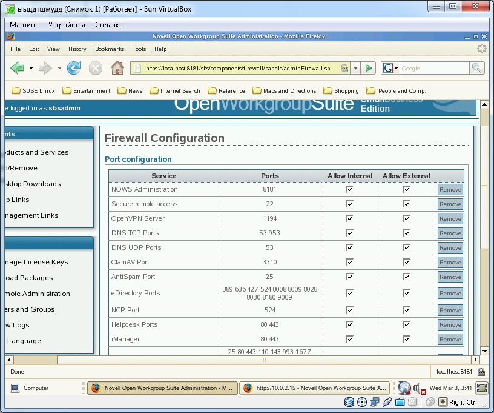Click the security lock icon in address bar

(344, 68)
